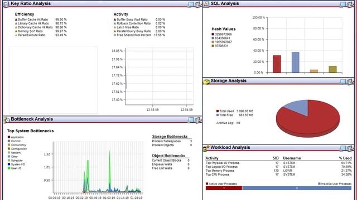Open the Storage Bottlenecks heading link
The height and width of the screenshot is (200, 357).
click(x=170, y=137)
